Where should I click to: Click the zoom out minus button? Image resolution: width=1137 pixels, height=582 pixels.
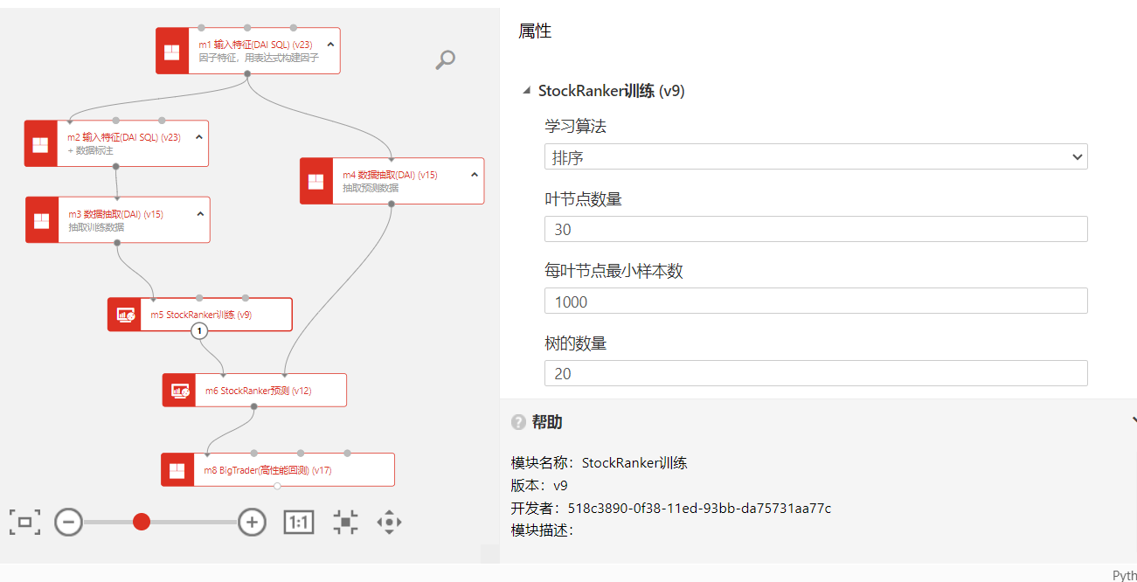pyautogui.click(x=68, y=523)
